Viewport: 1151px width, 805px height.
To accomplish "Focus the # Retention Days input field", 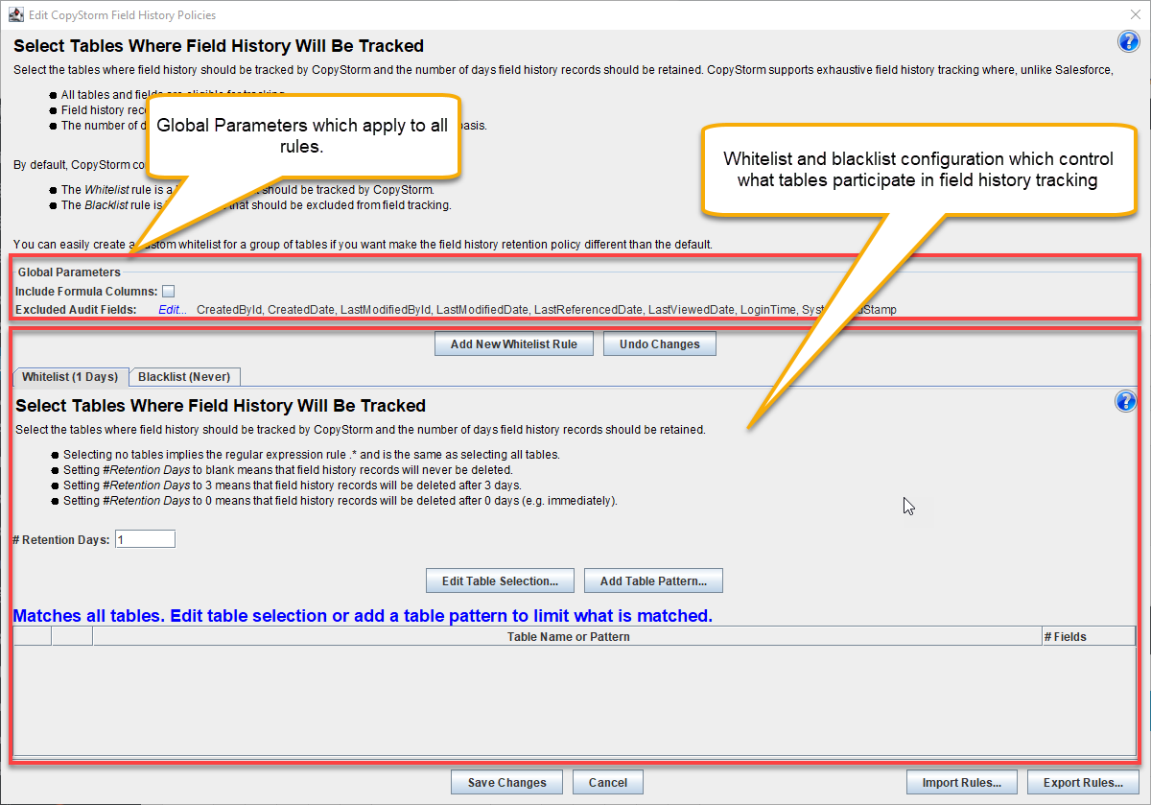I will pyautogui.click(x=145, y=539).
